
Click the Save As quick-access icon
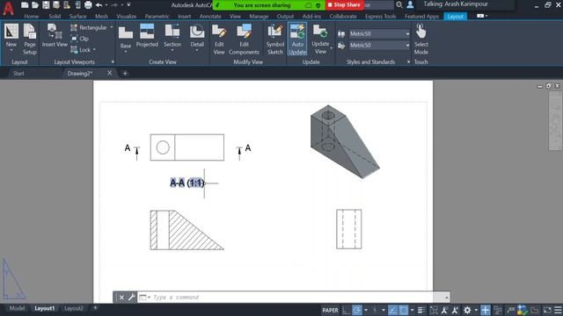point(56,5)
